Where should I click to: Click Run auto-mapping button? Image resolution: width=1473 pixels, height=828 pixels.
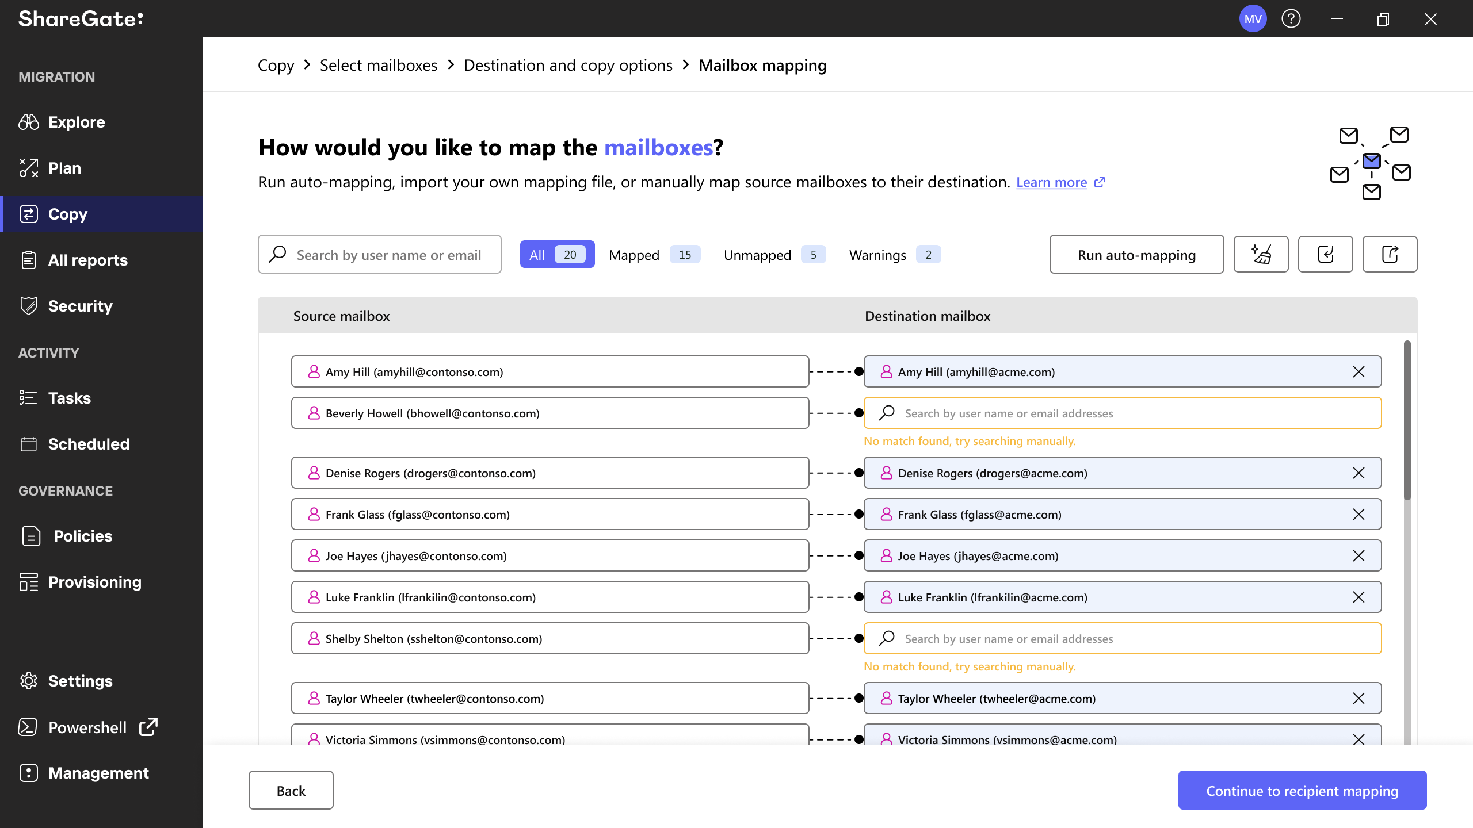(x=1136, y=254)
